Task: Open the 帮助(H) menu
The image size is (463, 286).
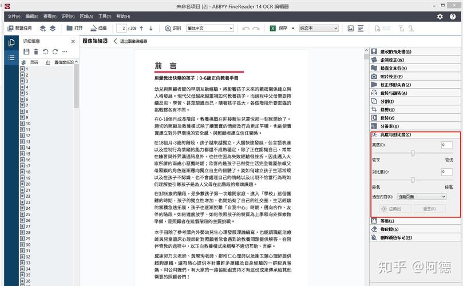Action: (123, 16)
